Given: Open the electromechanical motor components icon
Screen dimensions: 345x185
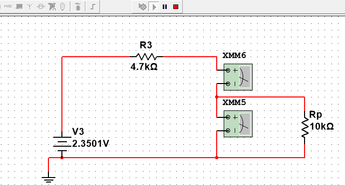Looking at the screenshot, I should tap(41, 6).
